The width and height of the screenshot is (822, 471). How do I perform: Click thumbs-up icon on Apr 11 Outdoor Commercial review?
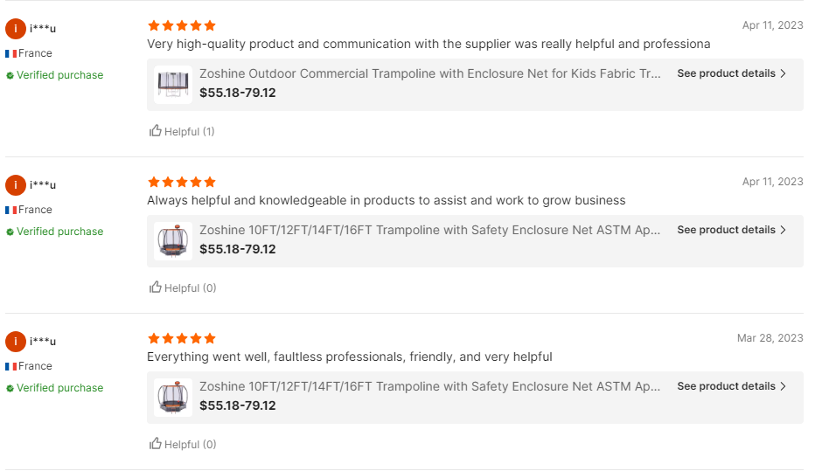156,131
